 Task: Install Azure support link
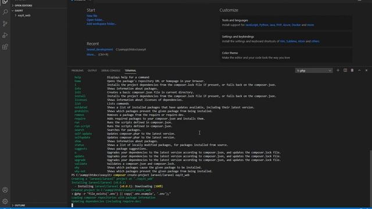coord(287,25)
